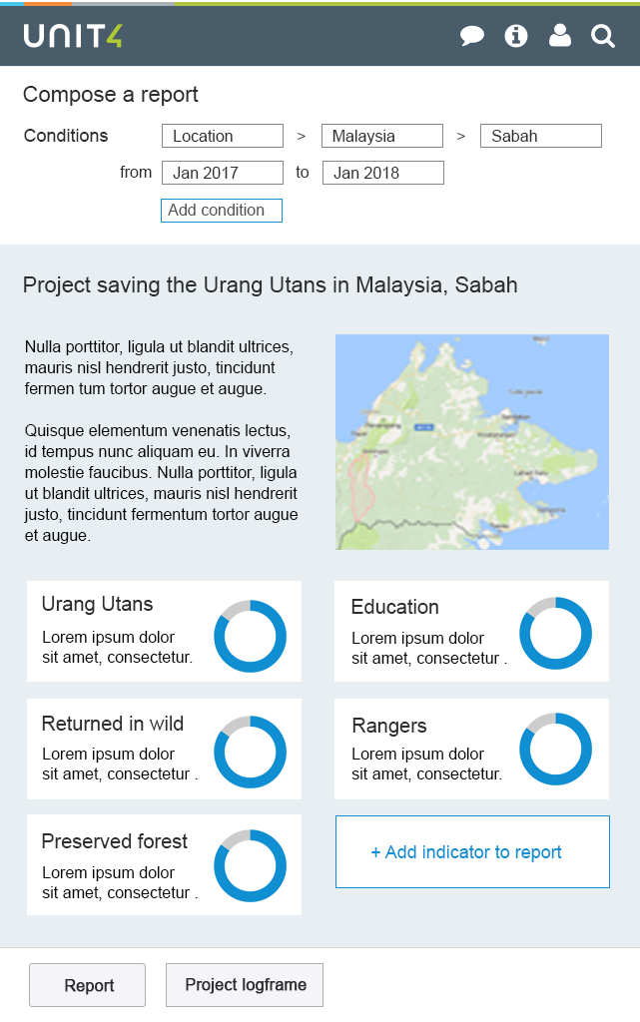Open the Project logframe button
This screenshot has height=1022, width=640.
pos(245,985)
